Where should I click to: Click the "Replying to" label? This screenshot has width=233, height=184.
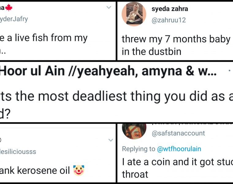[x=139, y=149]
